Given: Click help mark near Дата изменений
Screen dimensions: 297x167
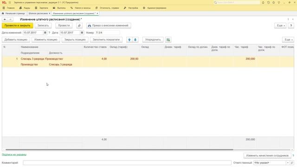Looking at the screenshot, I should (x=50, y=32).
